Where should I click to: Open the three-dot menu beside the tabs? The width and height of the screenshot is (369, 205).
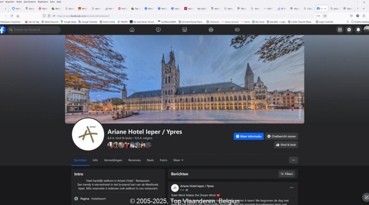293,160
